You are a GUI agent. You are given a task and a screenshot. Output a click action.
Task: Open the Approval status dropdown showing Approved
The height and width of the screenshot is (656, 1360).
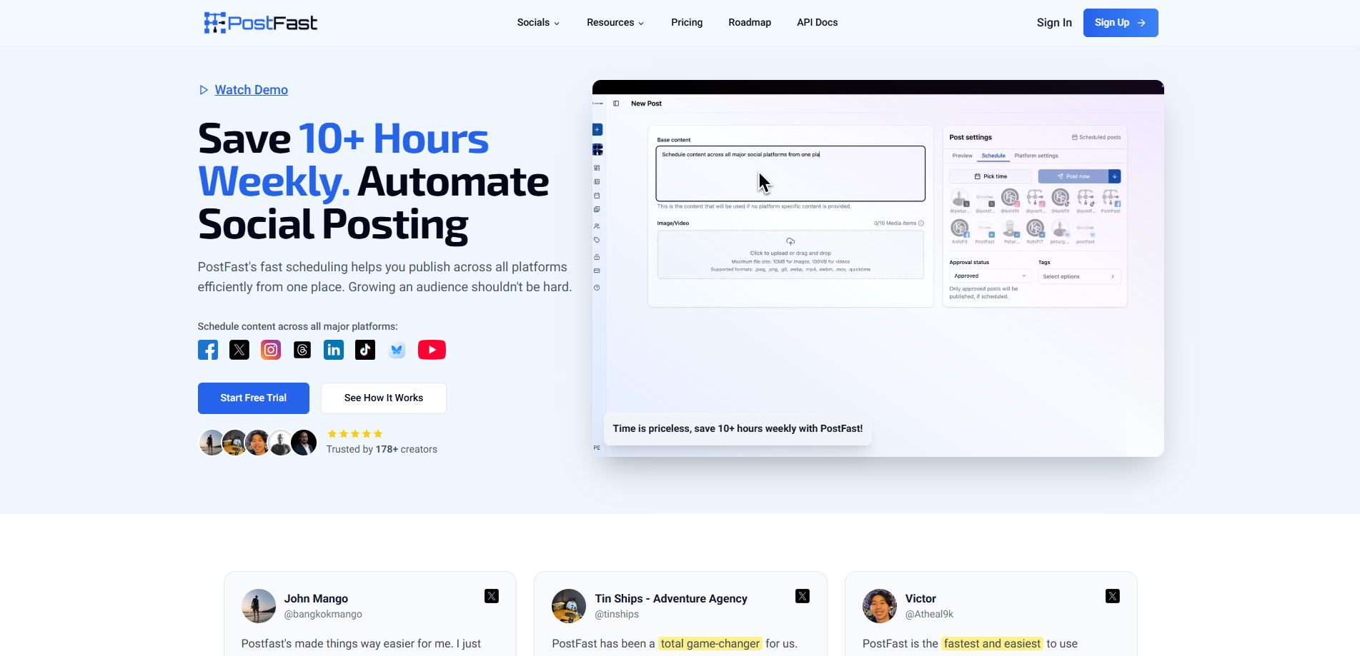point(990,276)
